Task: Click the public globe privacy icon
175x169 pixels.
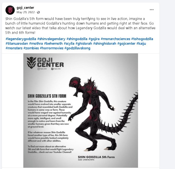Action: click(x=38, y=12)
